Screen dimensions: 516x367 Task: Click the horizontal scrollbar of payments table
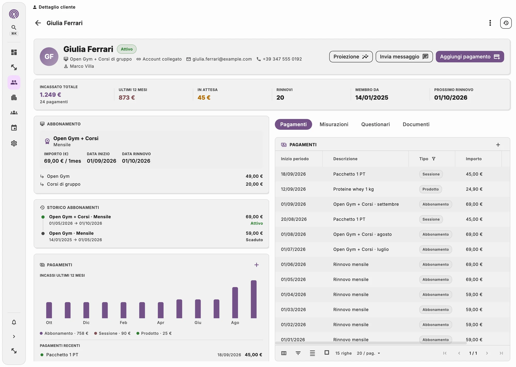click(x=371, y=343)
